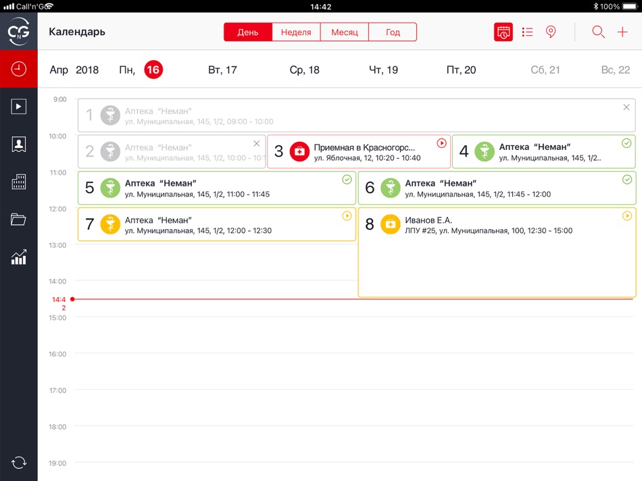Tap the sync refresh sidebar icon
The image size is (642, 481).
coord(18,463)
